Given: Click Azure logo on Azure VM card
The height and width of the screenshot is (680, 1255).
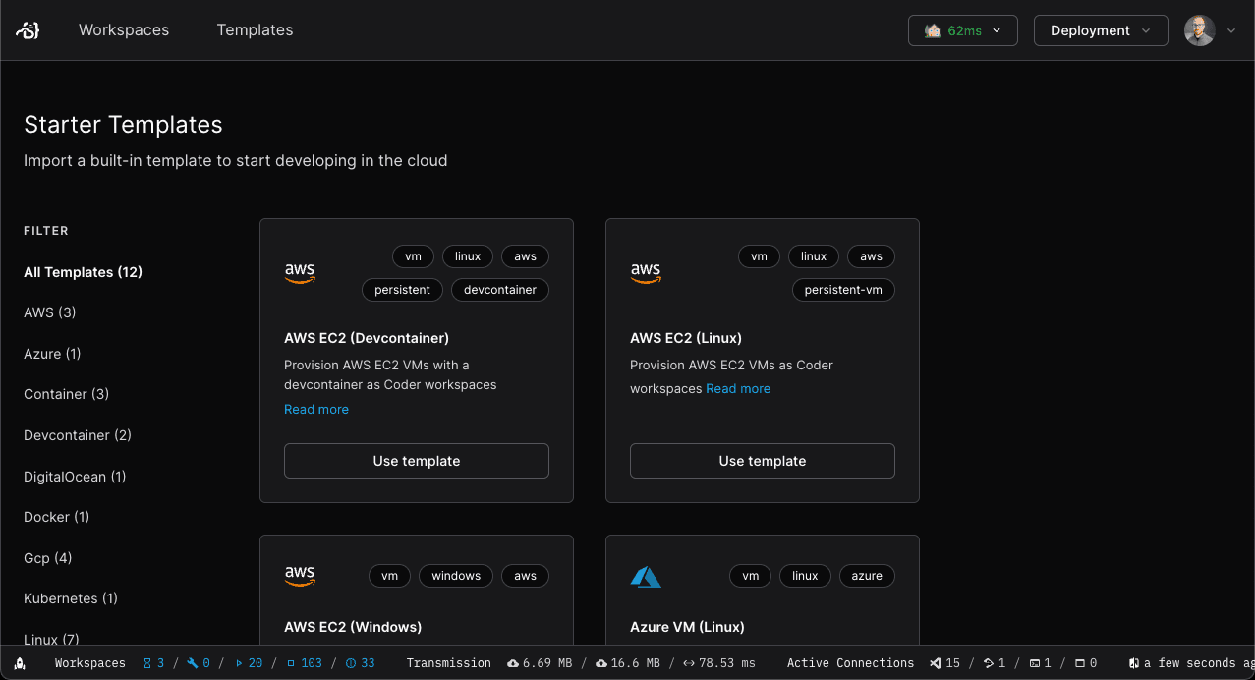Looking at the screenshot, I should (646, 576).
